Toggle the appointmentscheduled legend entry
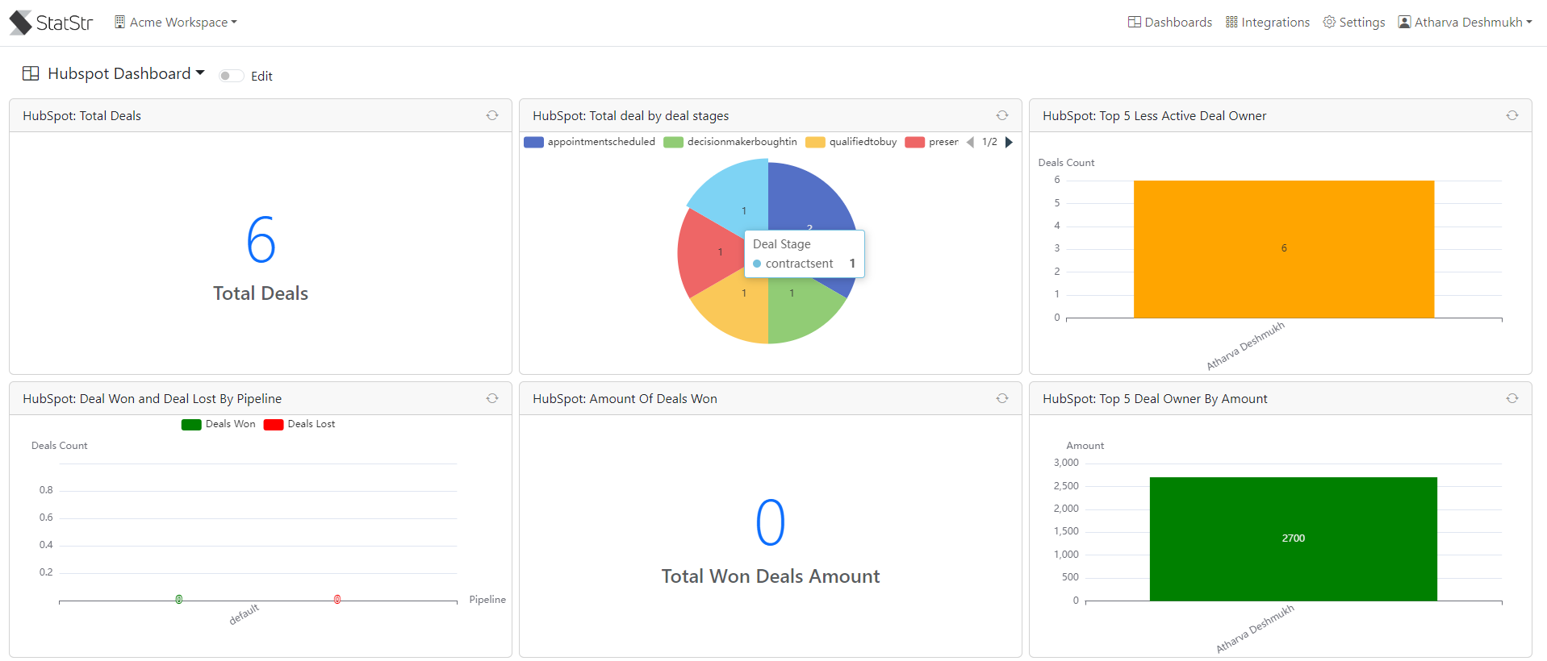 [589, 142]
